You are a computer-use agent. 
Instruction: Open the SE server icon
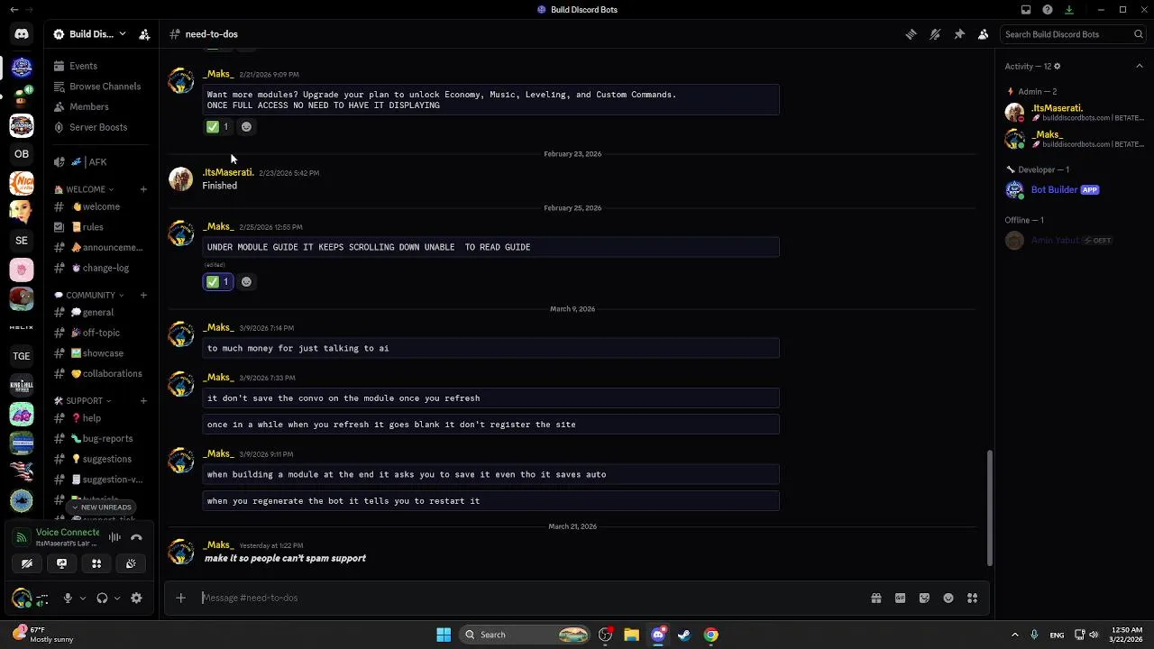[22, 241]
